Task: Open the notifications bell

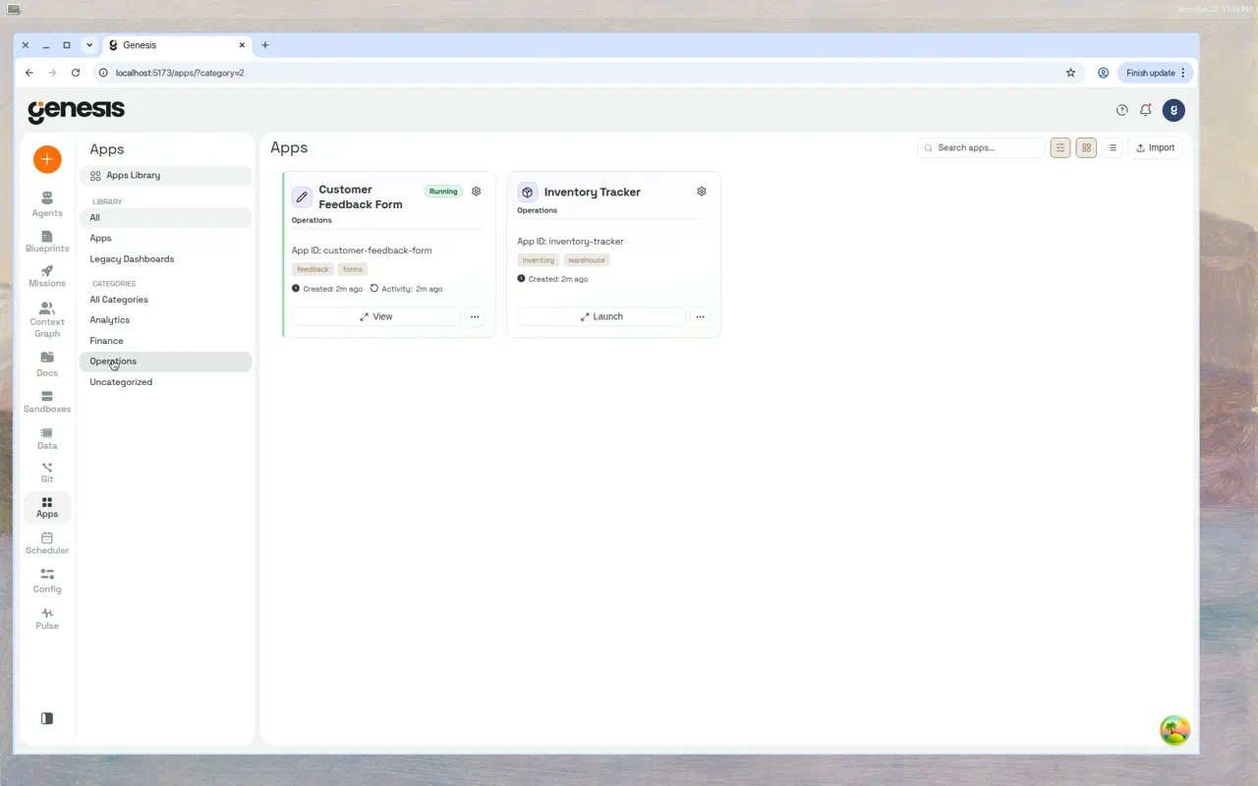Action: pos(1146,110)
